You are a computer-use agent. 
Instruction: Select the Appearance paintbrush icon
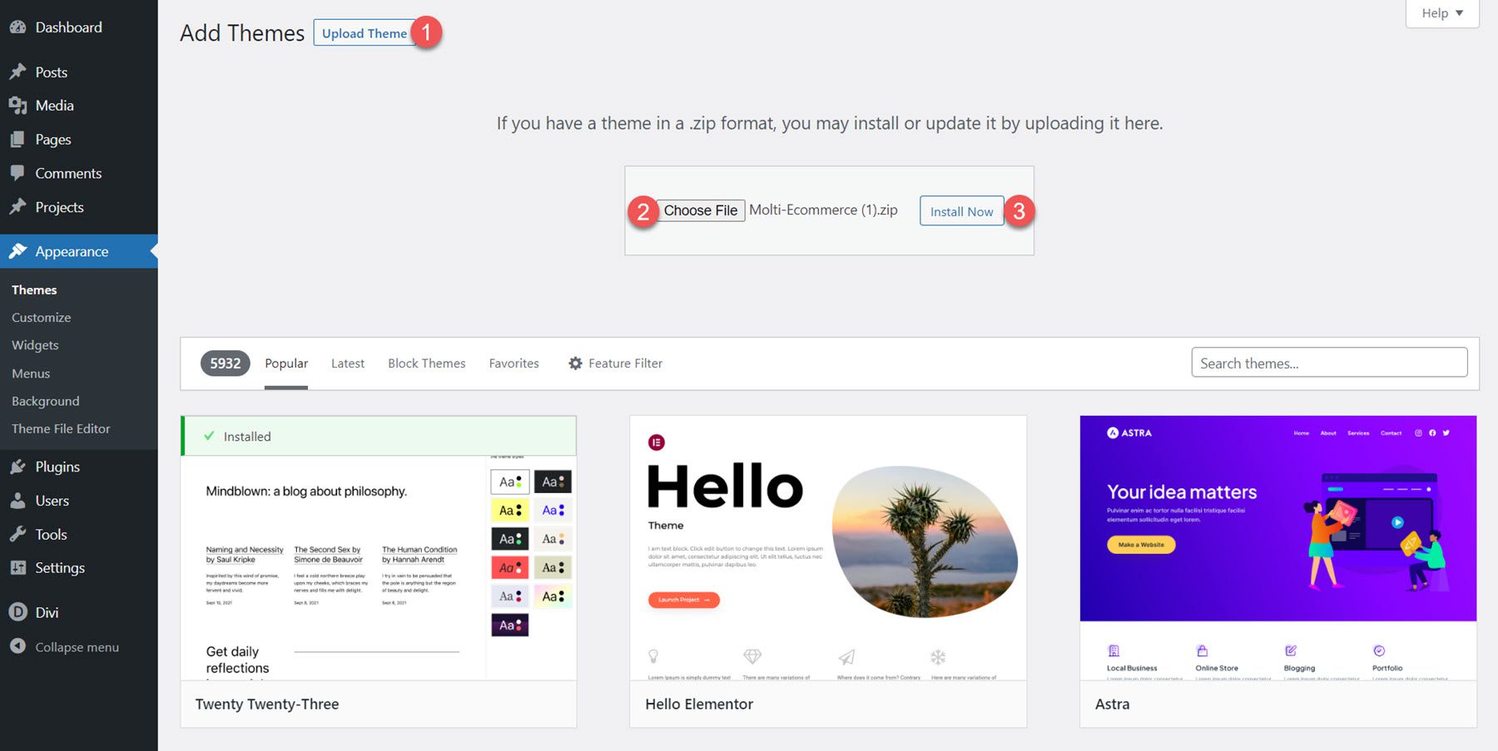pyautogui.click(x=18, y=250)
